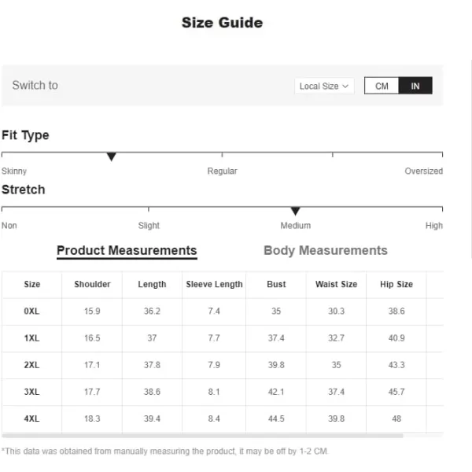Screen dimensions: 472x472
Task: Click the Shoulder column header
Action: [x=92, y=284]
